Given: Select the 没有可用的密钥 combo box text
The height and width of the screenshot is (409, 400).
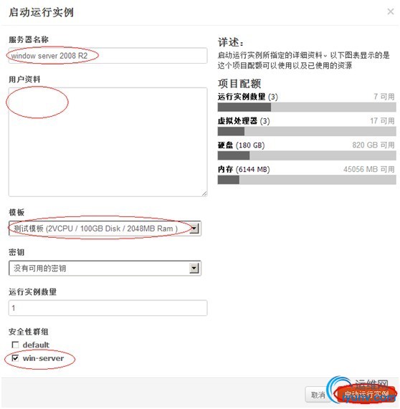Looking at the screenshot, I should point(39,268).
